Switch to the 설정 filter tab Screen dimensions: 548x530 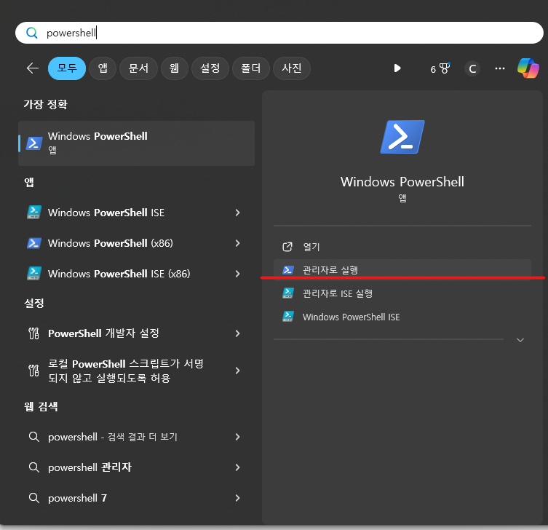coord(210,68)
